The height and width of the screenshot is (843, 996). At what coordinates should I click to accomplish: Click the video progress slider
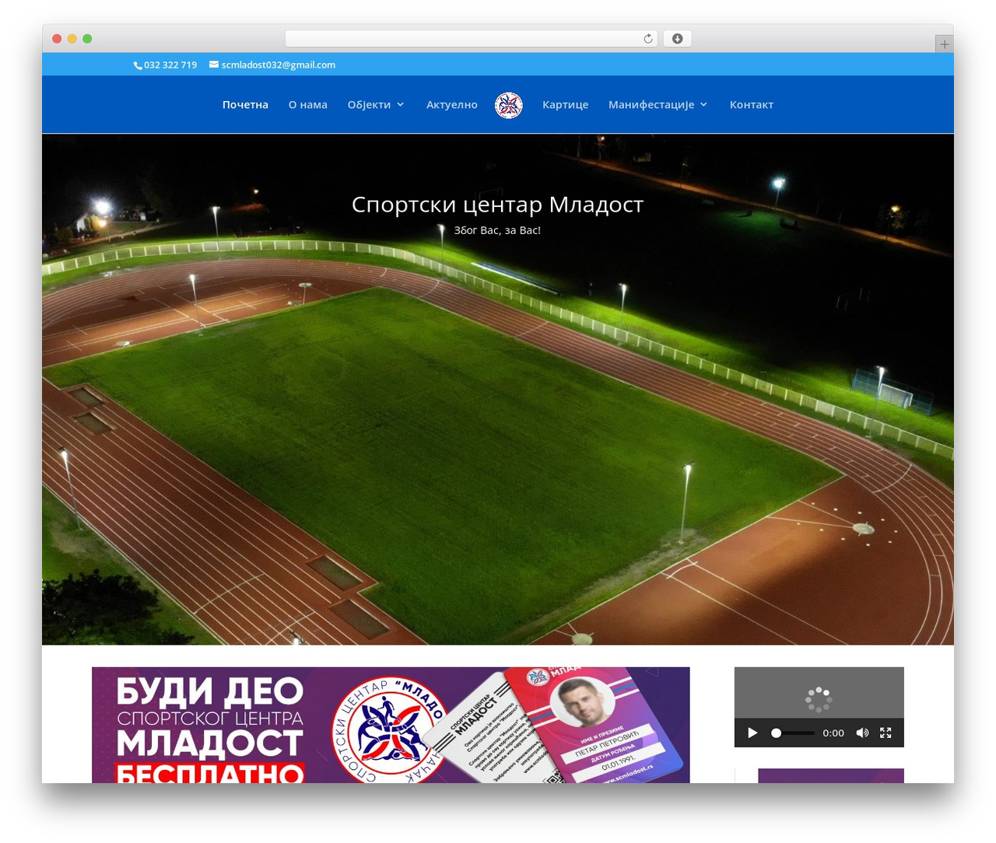point(793,733)
